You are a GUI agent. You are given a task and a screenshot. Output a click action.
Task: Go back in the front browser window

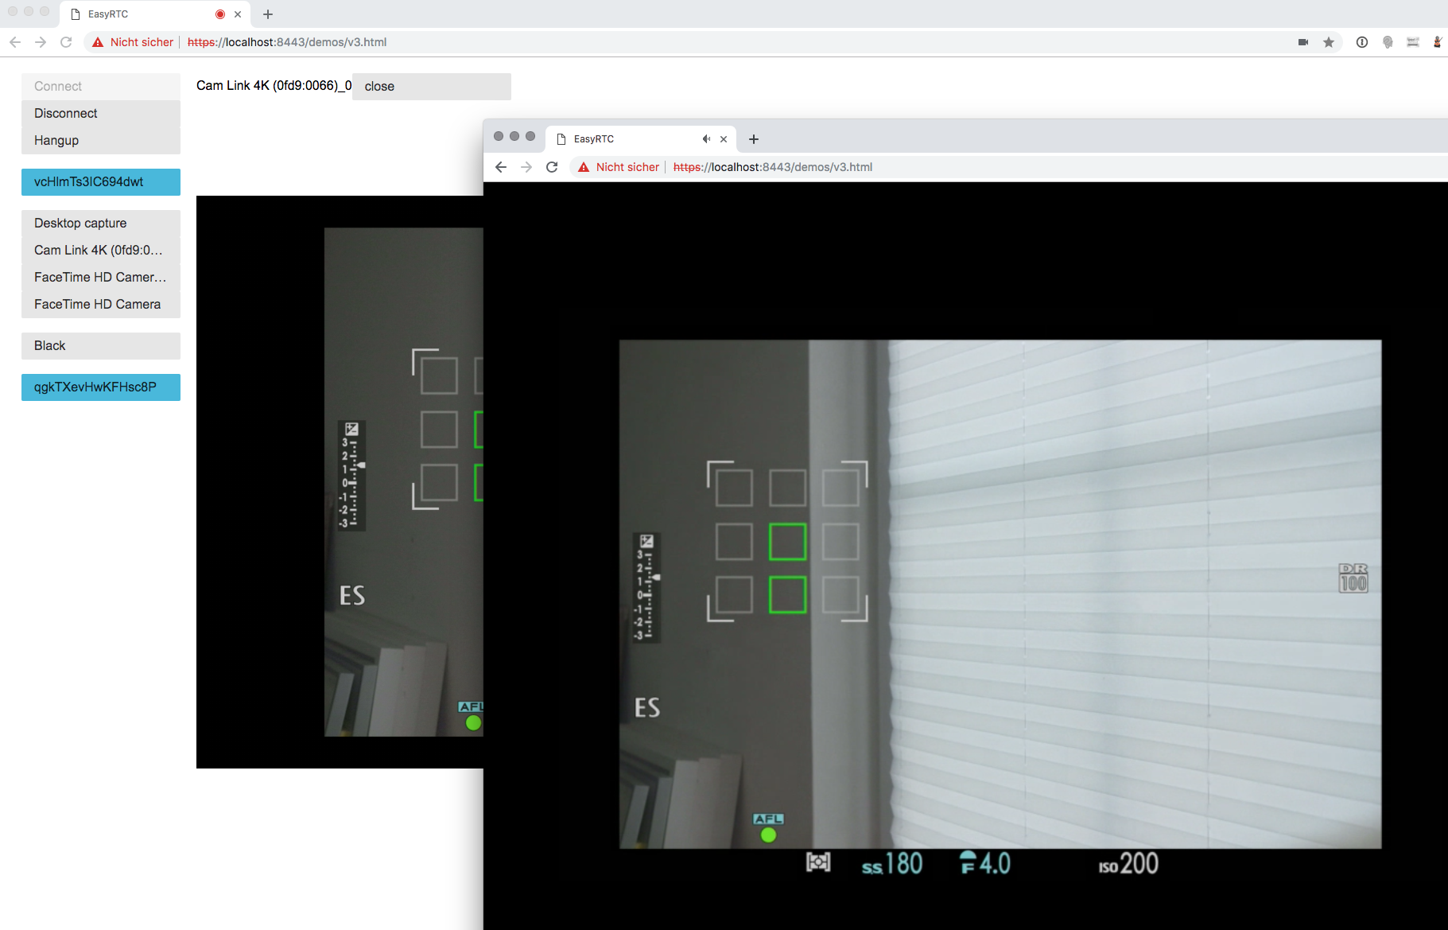click(501, 167)
